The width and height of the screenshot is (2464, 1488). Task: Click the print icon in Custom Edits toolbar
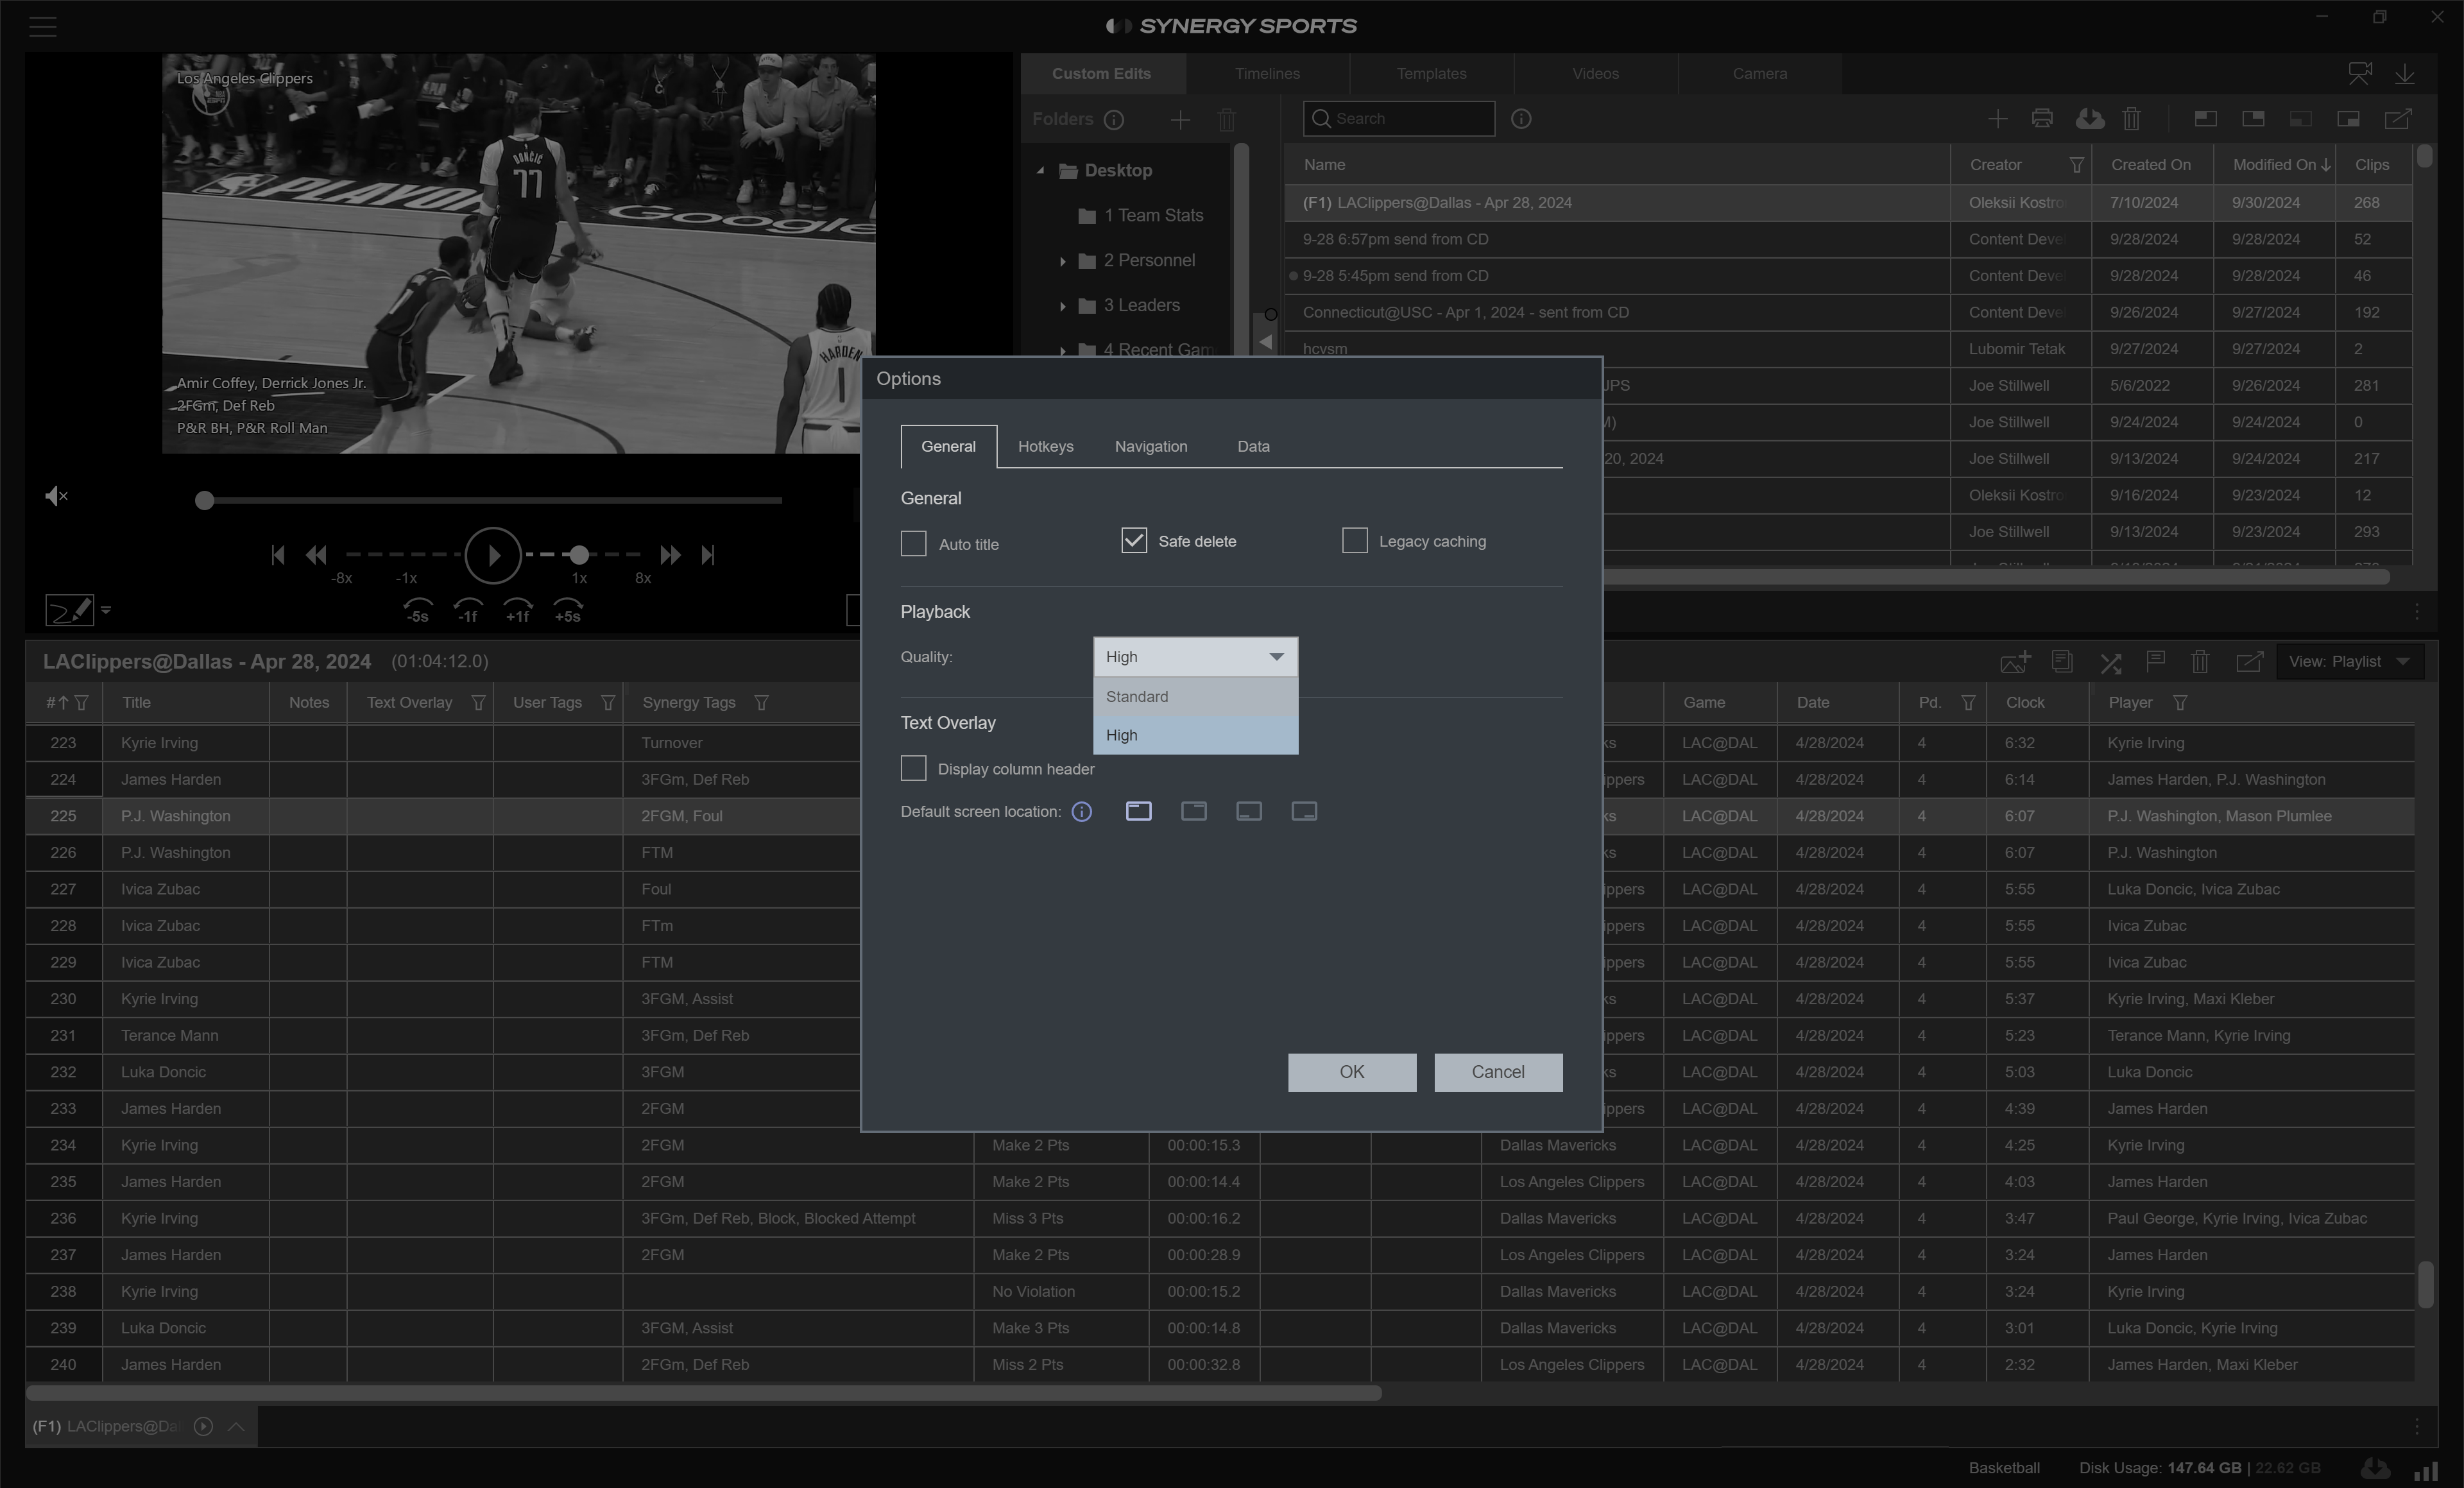[2042, 119]
